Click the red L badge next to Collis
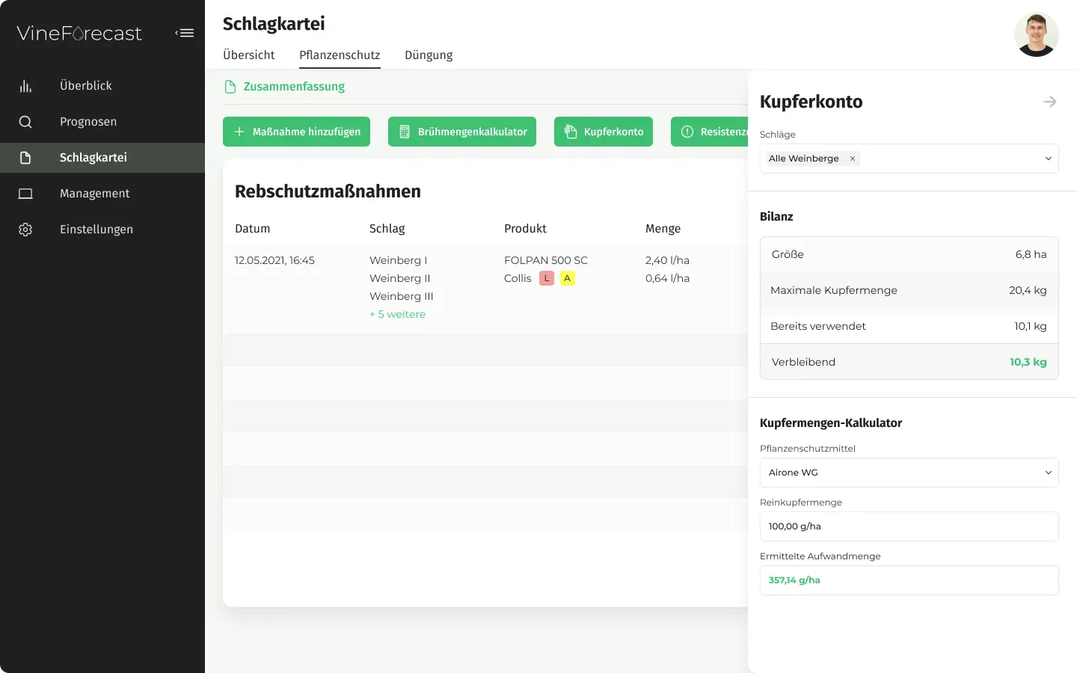This screenshot has width=1077, height=673. click(547, 278)
